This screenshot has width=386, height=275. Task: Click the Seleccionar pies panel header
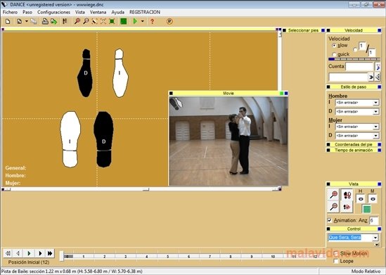(x=304, y=30)
